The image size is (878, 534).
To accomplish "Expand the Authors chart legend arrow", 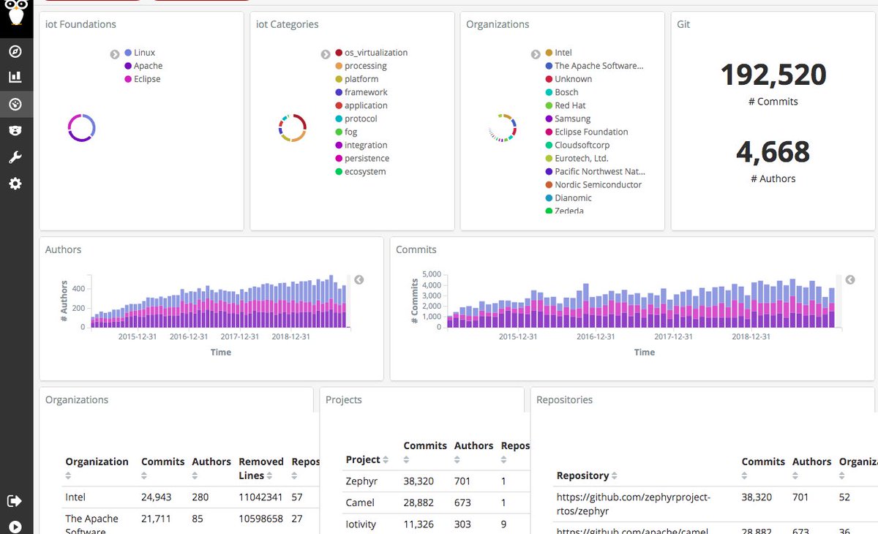I will tap(359, 279).
